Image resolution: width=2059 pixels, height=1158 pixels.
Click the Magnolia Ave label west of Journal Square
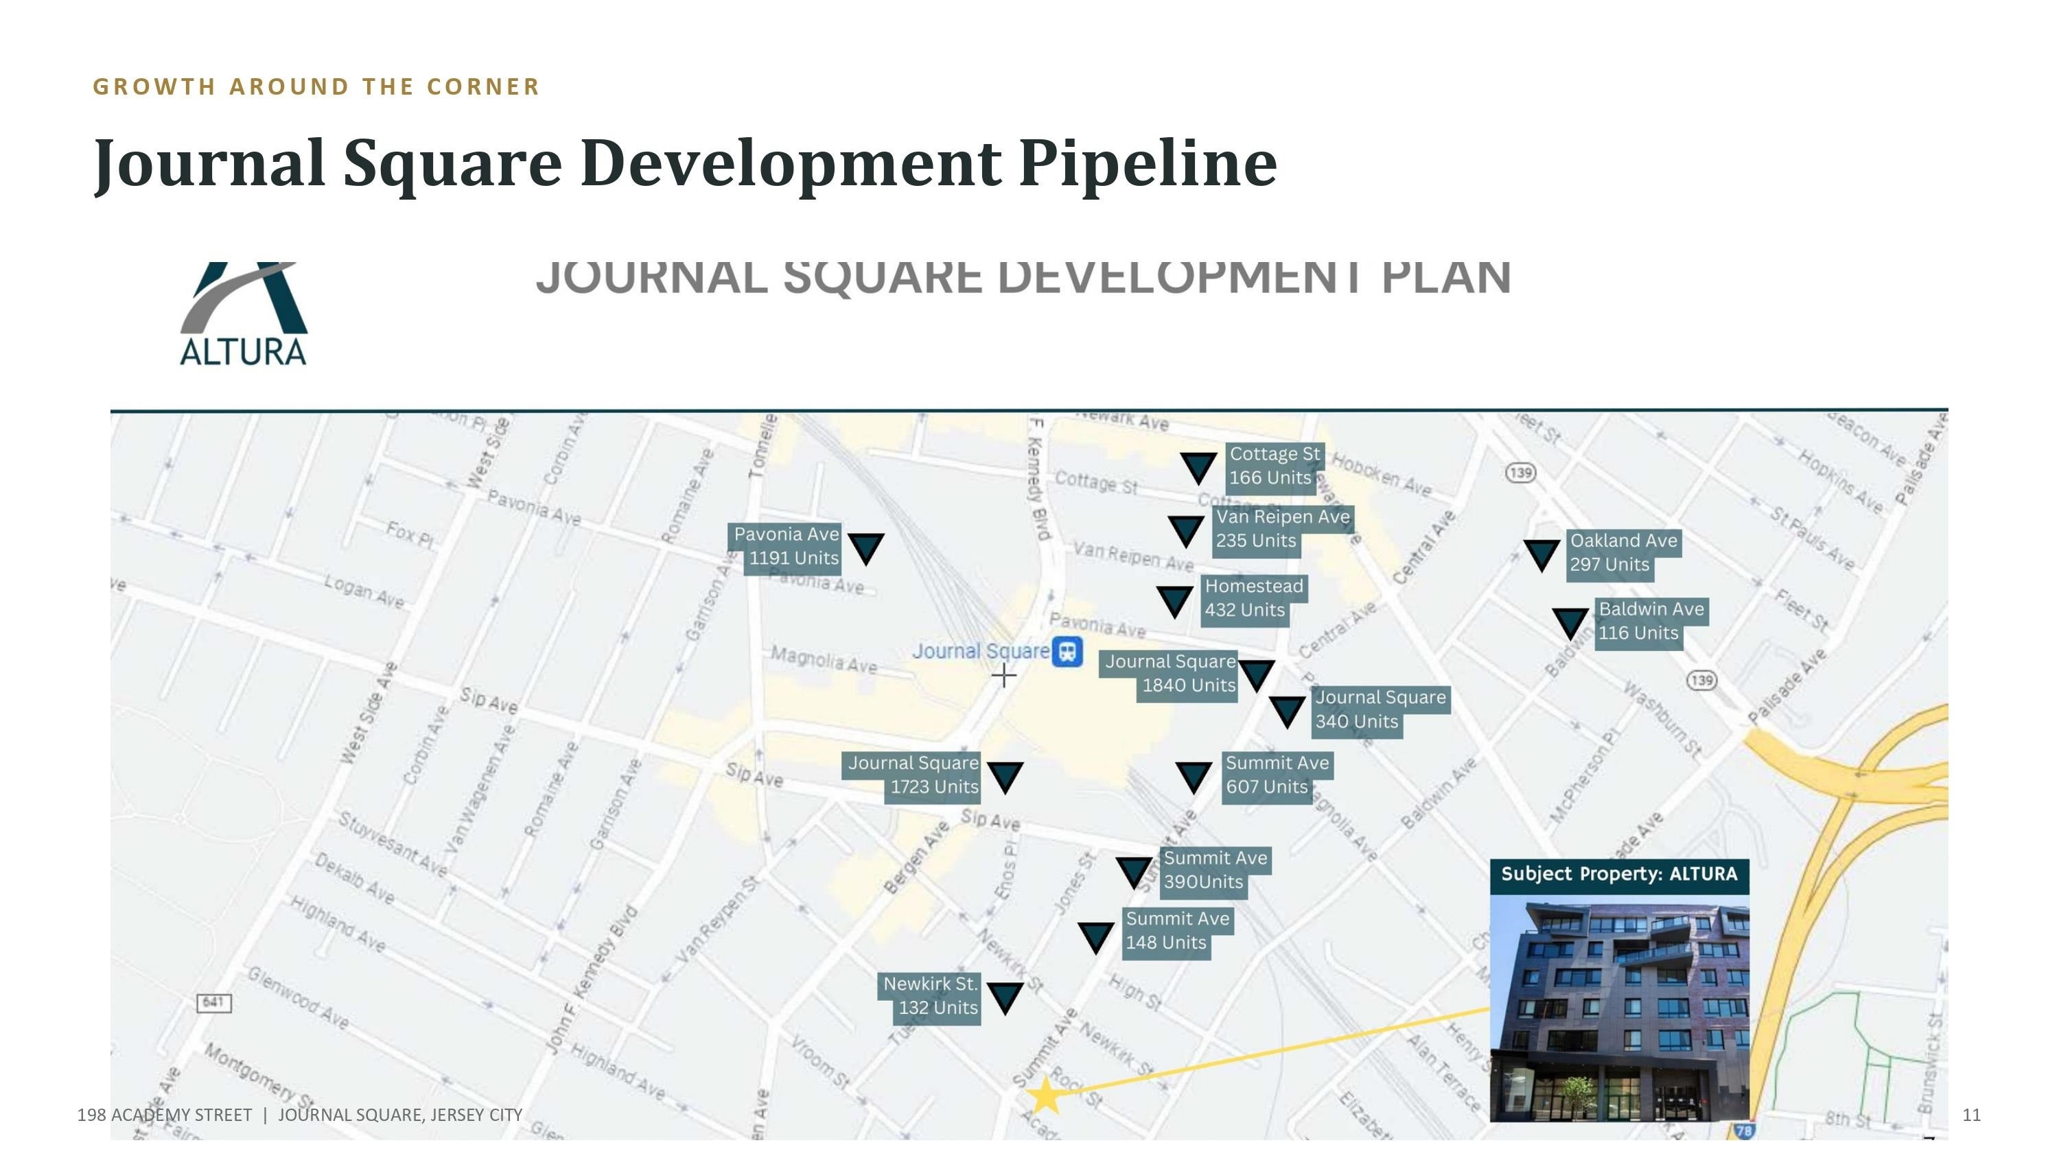[824, 660]
